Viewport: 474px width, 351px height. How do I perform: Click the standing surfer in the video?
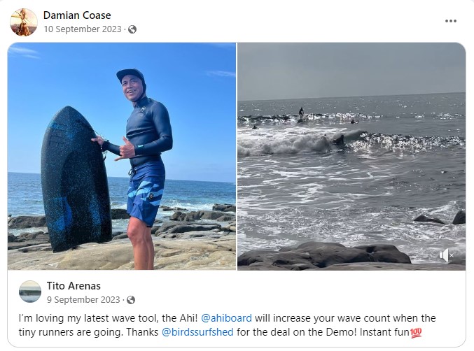click(301, 113)
